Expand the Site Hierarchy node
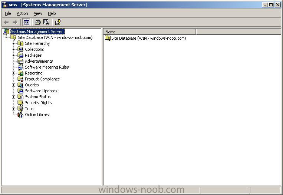This screenshot has height=195, width=283. (x=13, y=43)
